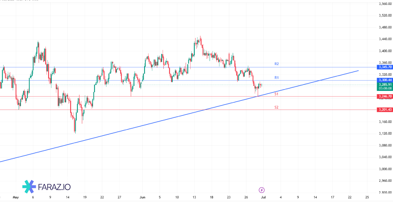Click the green 3,285.91 current price tag

[385, 84]
